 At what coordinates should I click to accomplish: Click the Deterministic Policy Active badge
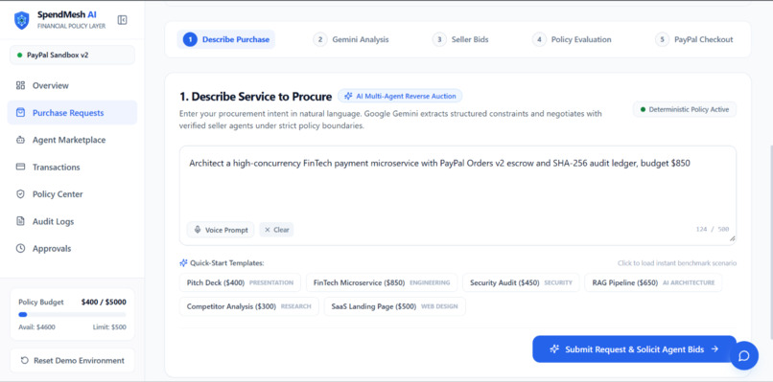[685, 109]
